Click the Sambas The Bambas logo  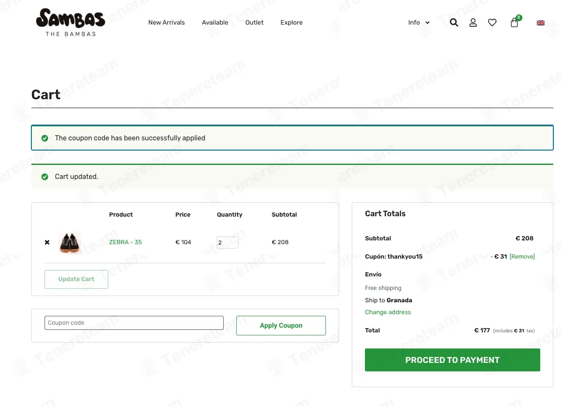coord(71,22)
